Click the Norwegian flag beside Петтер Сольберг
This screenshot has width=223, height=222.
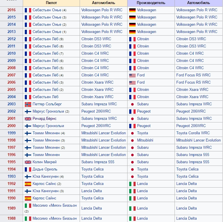coord(28,104)
